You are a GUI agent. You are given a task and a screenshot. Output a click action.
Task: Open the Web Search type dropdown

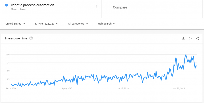106,24
